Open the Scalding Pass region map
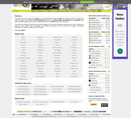 click(74, 69)
